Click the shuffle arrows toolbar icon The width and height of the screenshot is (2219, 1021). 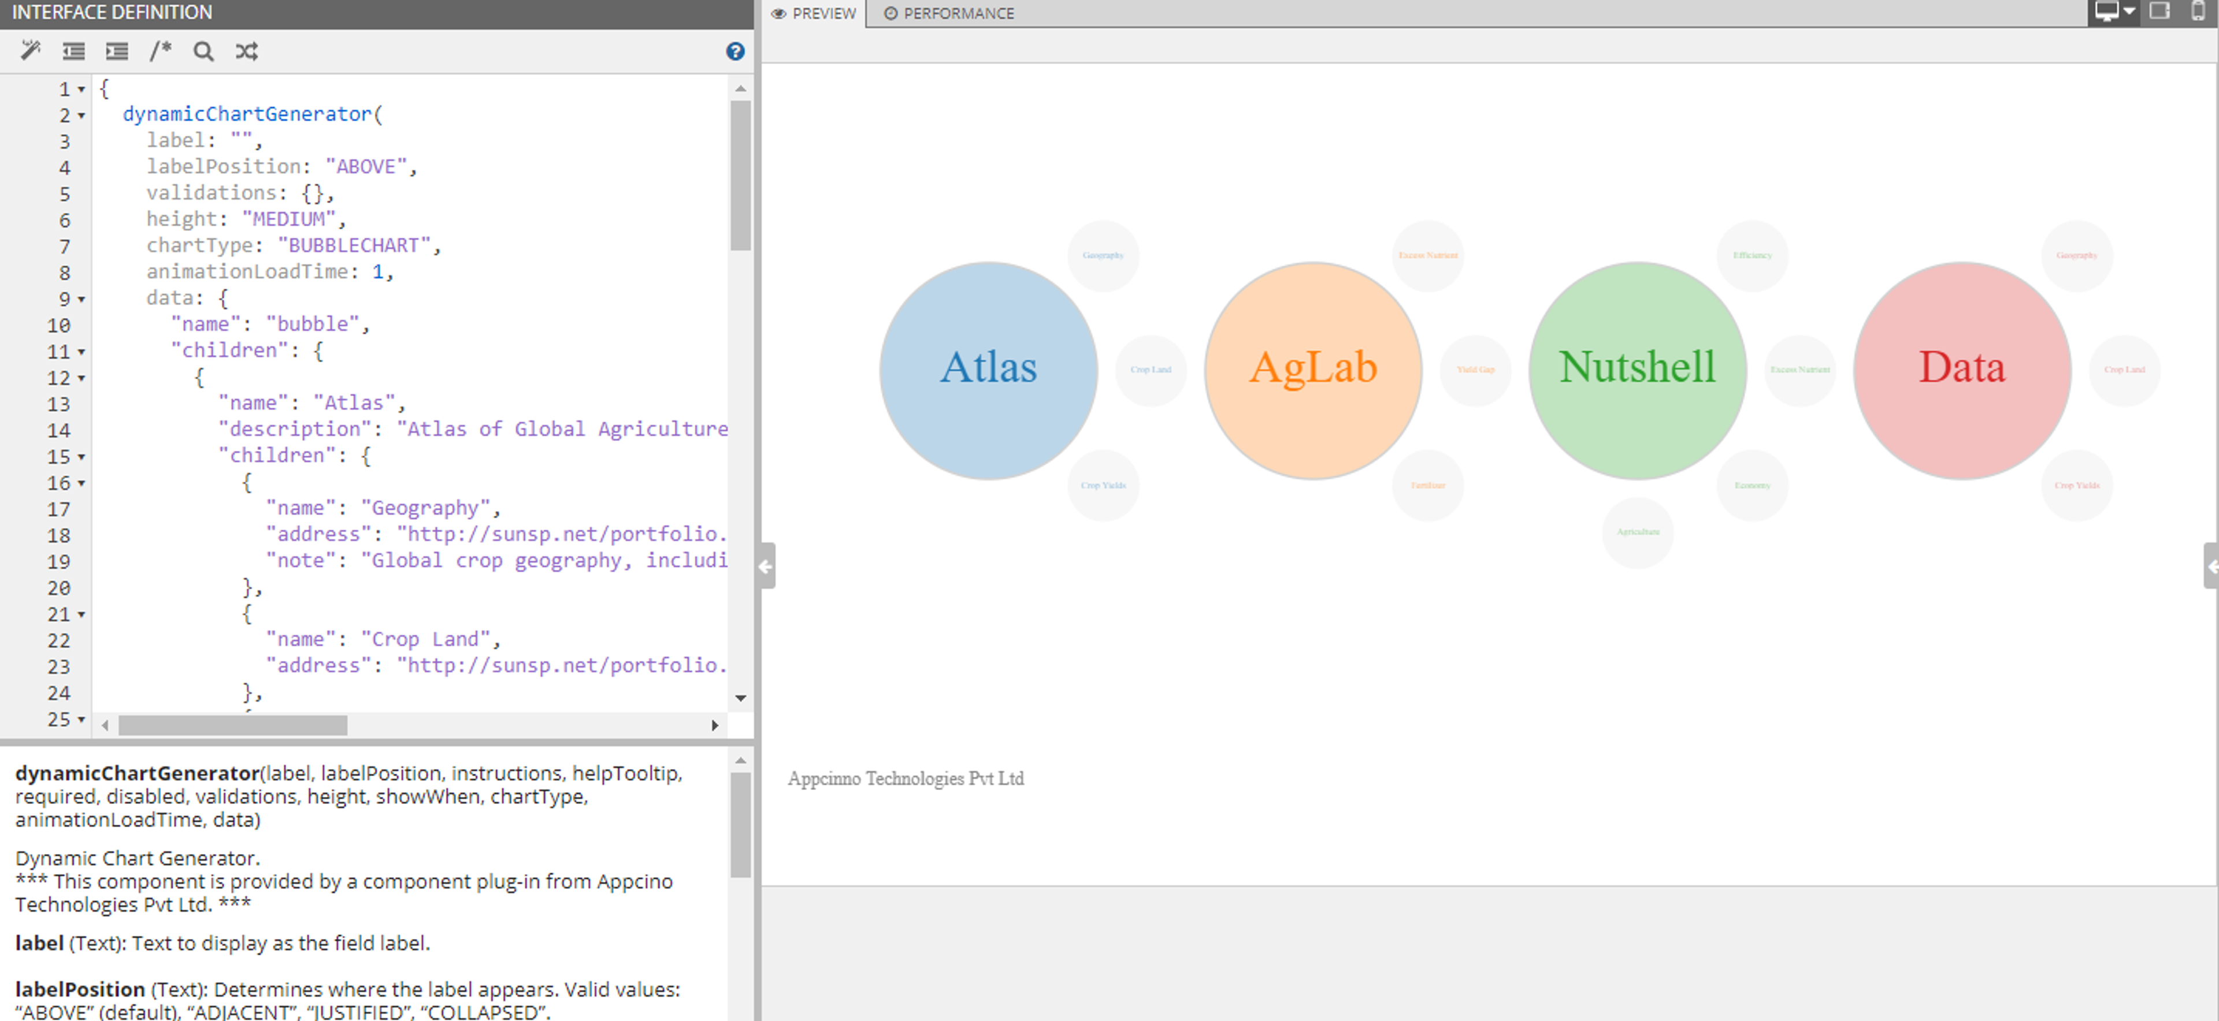click(246, 51)
